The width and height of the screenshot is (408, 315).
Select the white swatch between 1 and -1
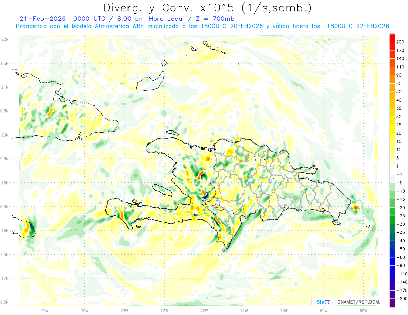(392, 171)
